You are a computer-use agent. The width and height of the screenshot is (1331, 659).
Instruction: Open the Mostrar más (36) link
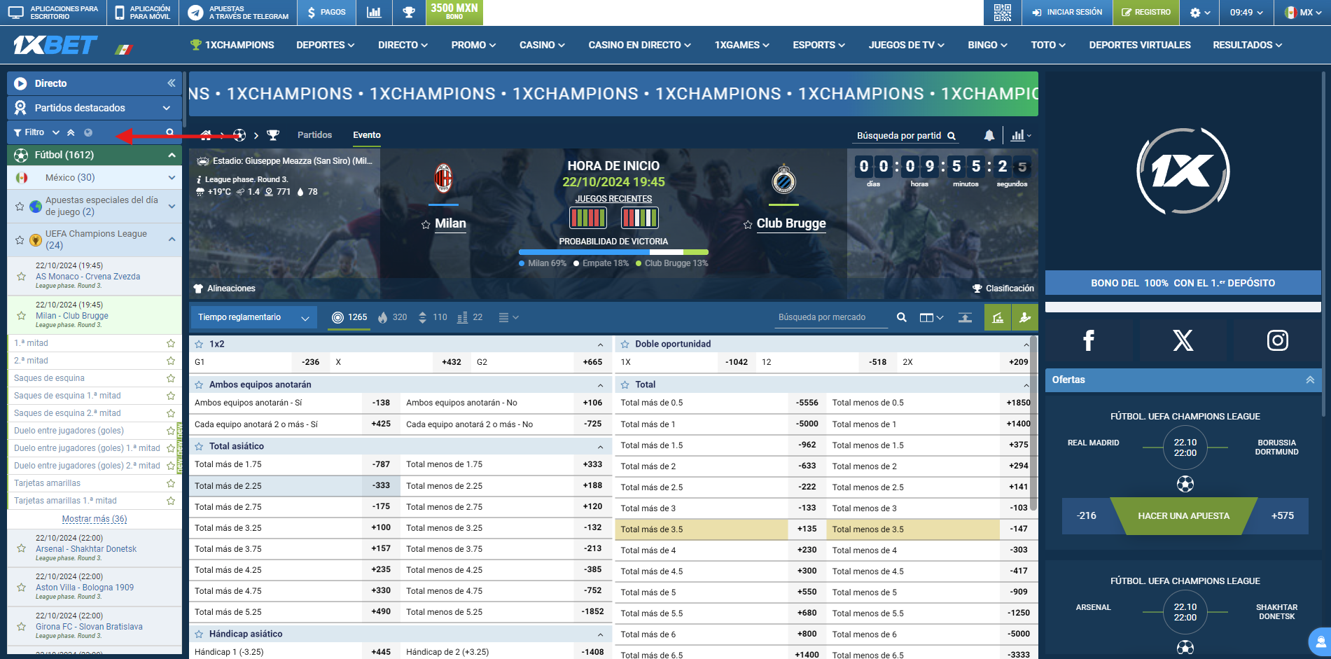click(x=95, y=519)
